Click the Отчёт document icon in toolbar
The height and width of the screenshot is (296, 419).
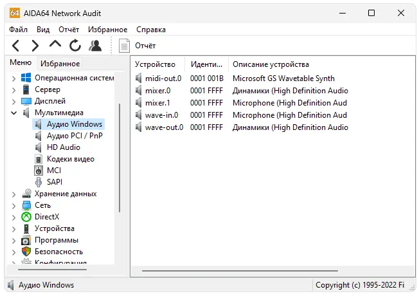[124, 46]
